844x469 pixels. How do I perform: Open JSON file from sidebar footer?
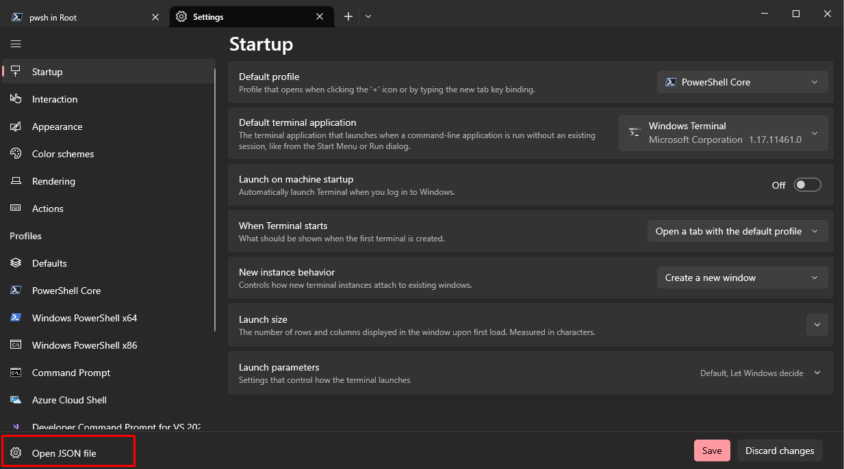coord(68,453)
